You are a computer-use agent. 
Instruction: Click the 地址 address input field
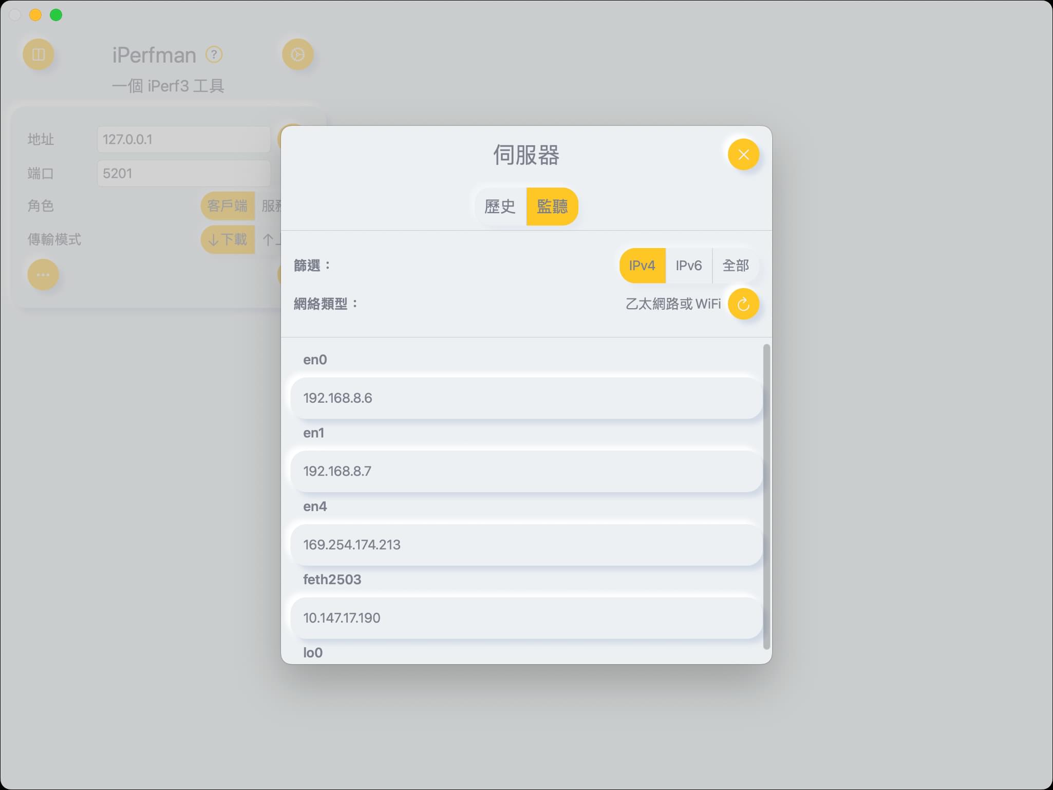tap(183, 139)
